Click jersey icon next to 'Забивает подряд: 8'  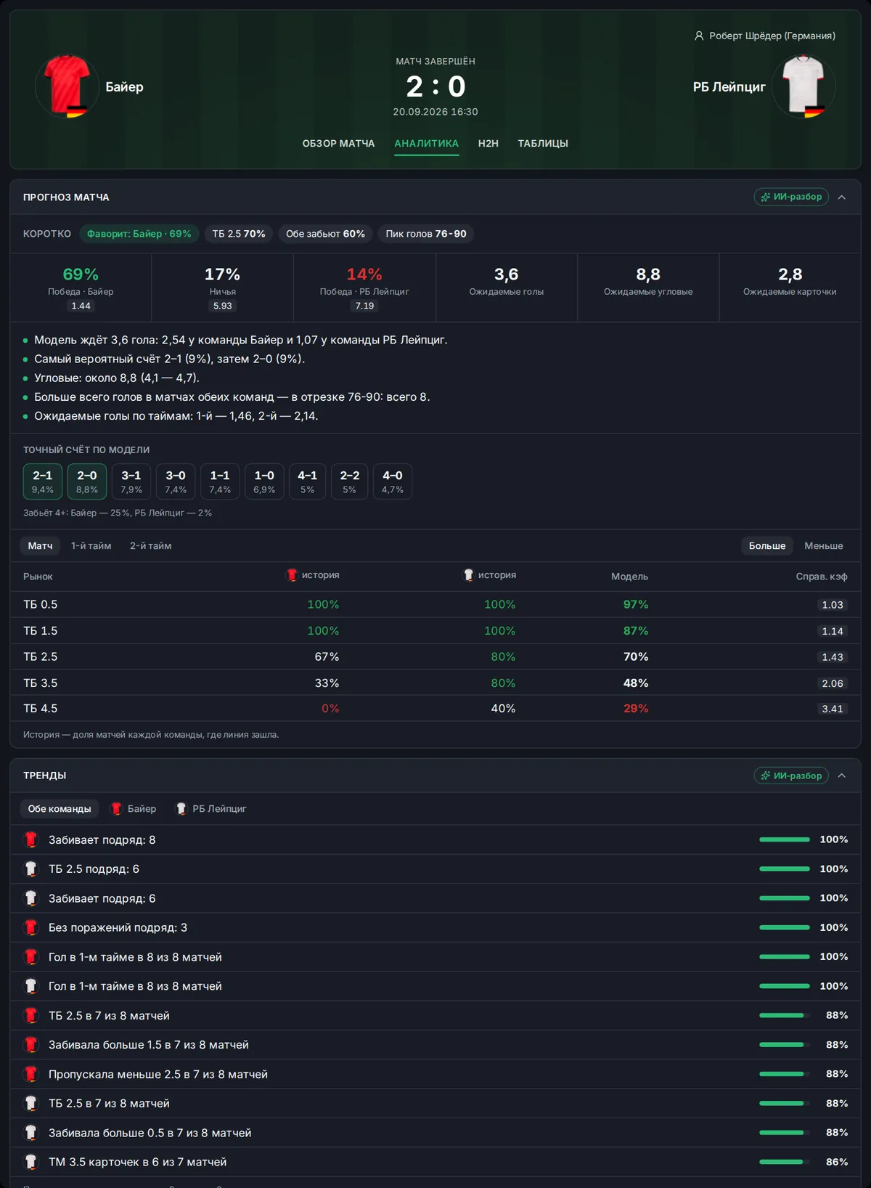pos(31,839)
